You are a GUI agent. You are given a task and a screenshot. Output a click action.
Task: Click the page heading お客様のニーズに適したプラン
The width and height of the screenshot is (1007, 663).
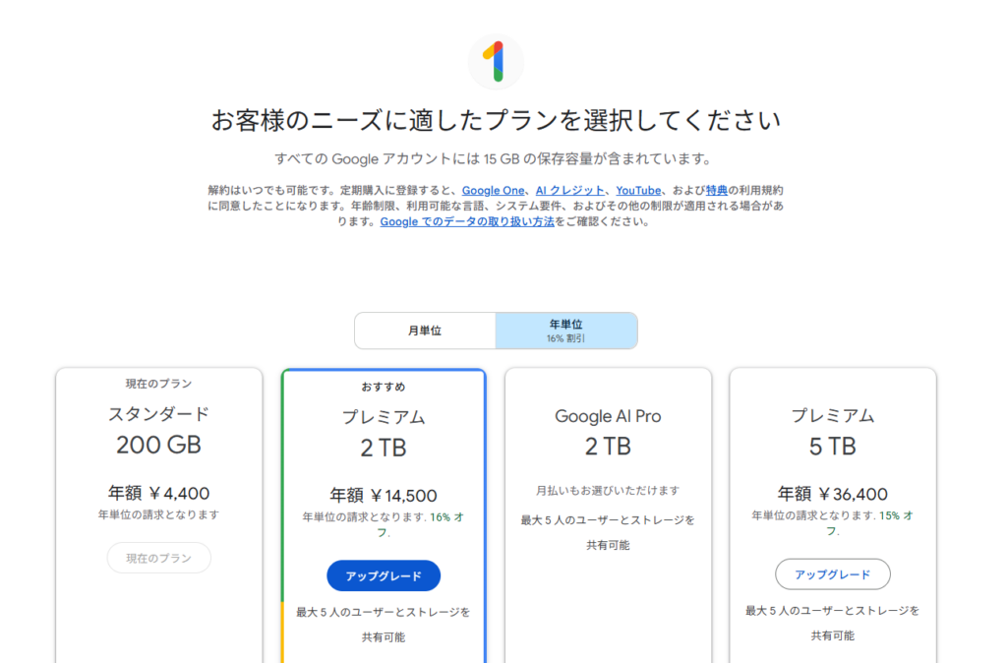coord(496,120)
